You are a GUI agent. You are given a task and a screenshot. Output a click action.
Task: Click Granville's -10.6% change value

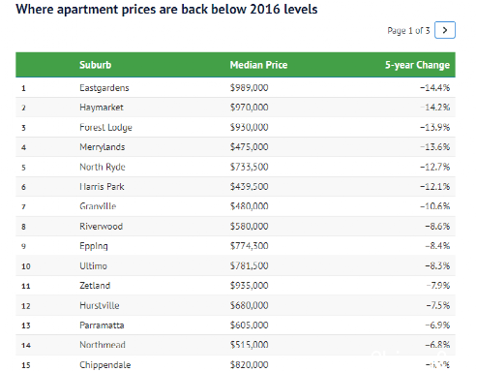[434, 206]
